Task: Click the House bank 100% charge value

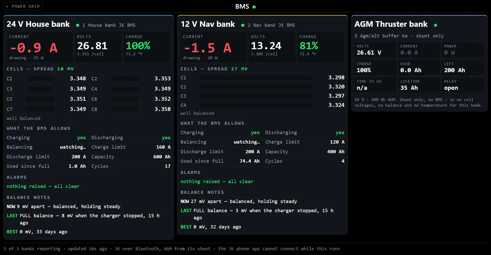Action: pos(138,46)
